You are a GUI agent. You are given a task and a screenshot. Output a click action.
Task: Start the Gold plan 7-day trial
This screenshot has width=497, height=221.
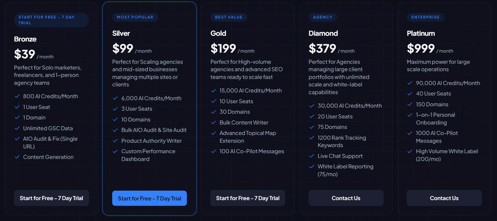pyautogui.click(x=248, y=198)
